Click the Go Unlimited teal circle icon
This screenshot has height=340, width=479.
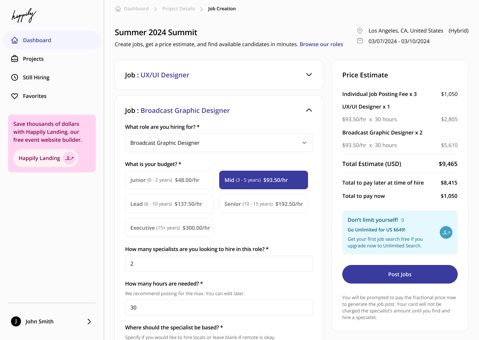tap(446, 232)
